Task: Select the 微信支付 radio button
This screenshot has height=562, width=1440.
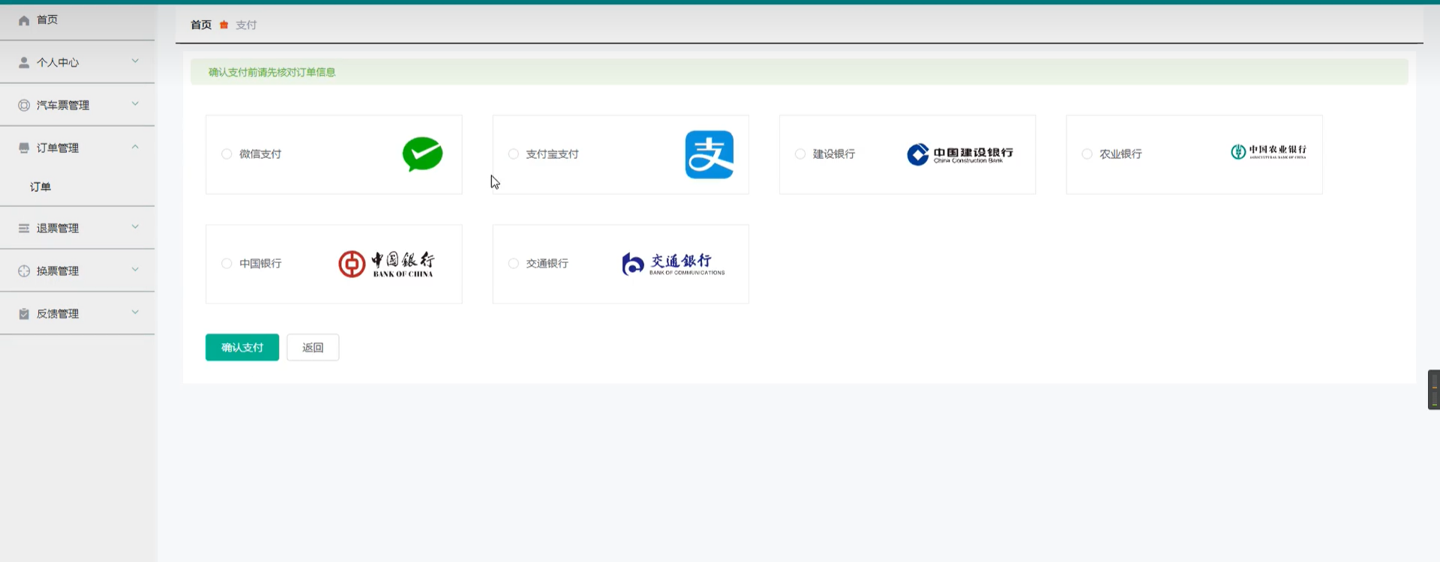Action: coord(226,154)
